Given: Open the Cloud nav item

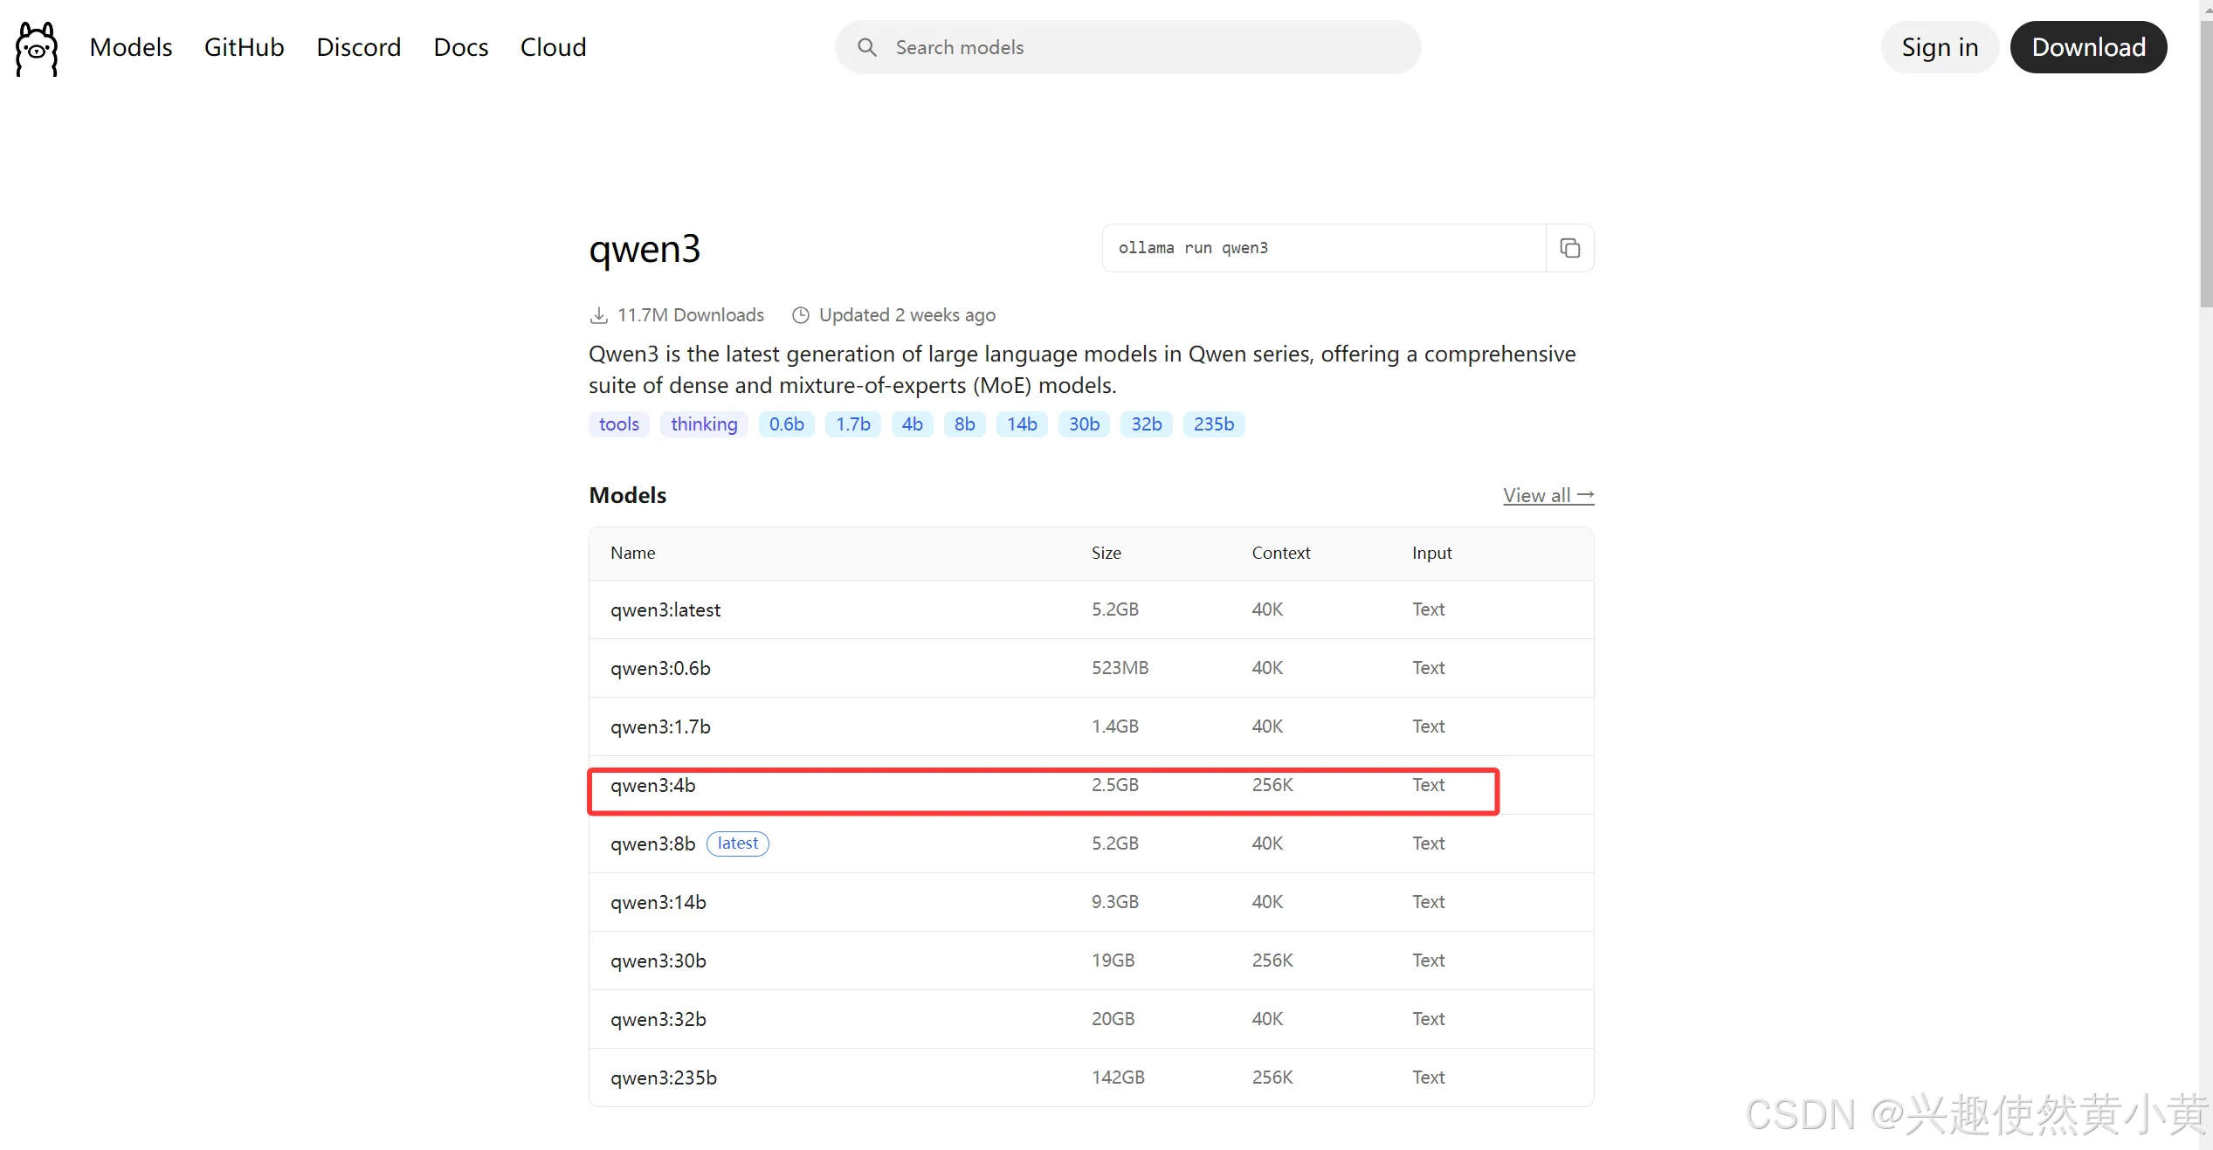Looking at the screenshot, I should (x=554, y=47).
